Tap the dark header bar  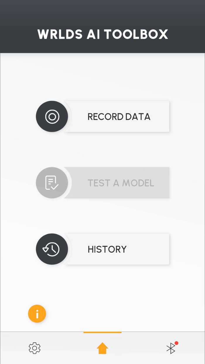click(102, 26)
